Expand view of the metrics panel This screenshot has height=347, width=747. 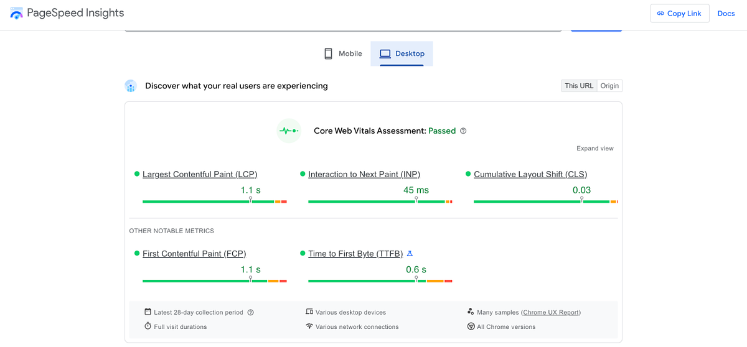tap(594, 149)
